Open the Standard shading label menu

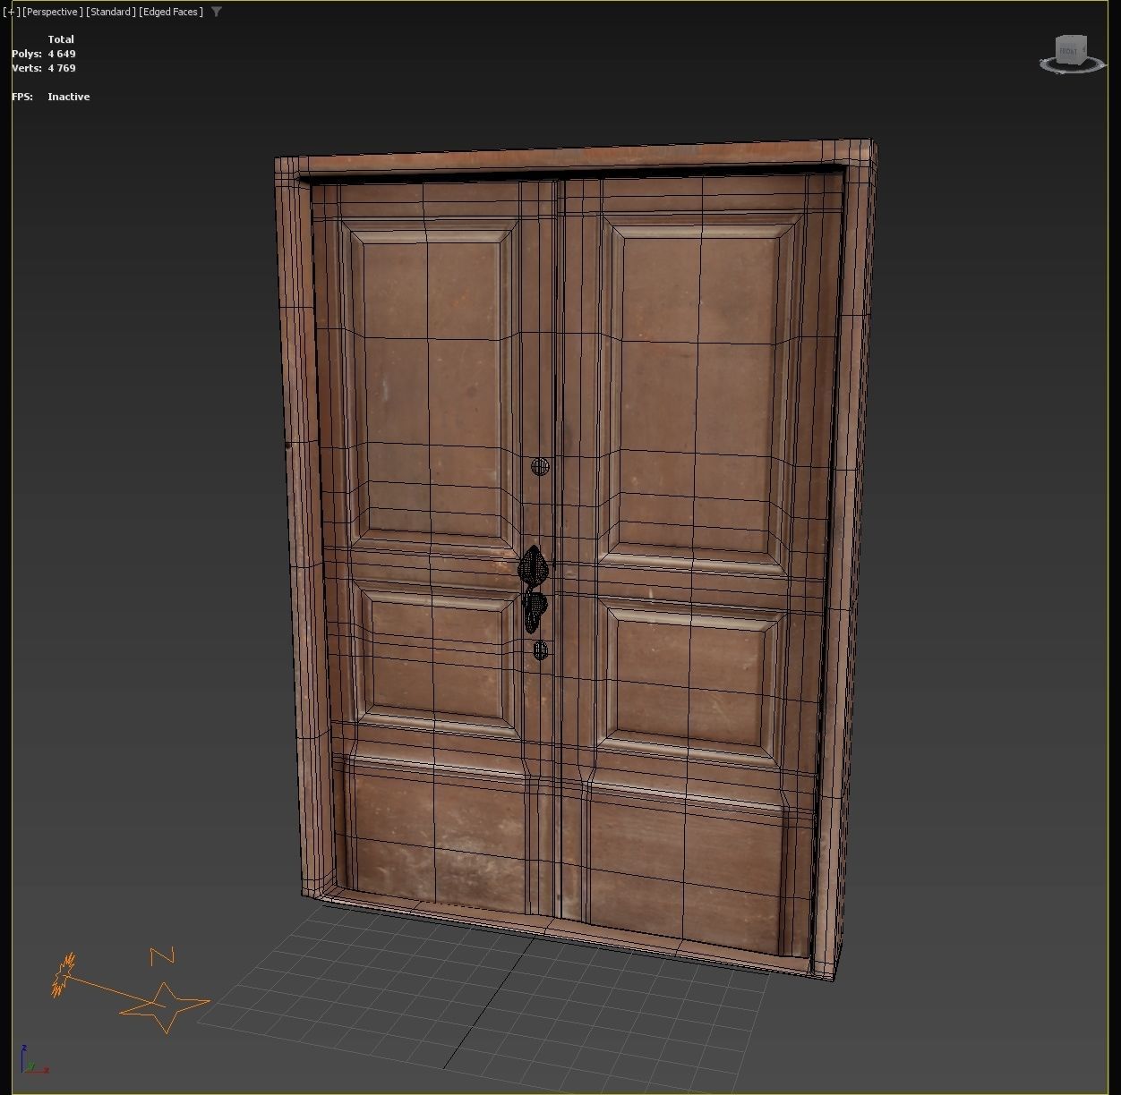[x=111, y=12]
